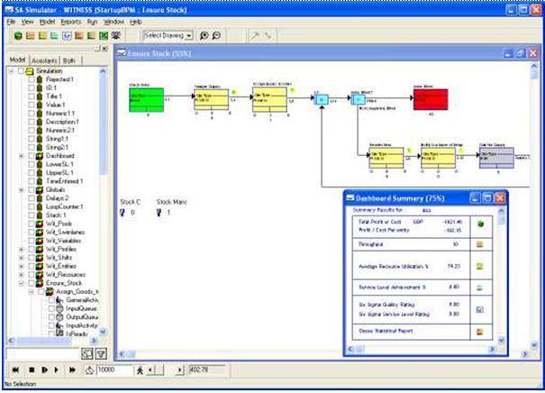The width and height of the screenshot is (545, 393).
Task: Tick the Ensure_Stock checkbox
Action: point(31,283)
